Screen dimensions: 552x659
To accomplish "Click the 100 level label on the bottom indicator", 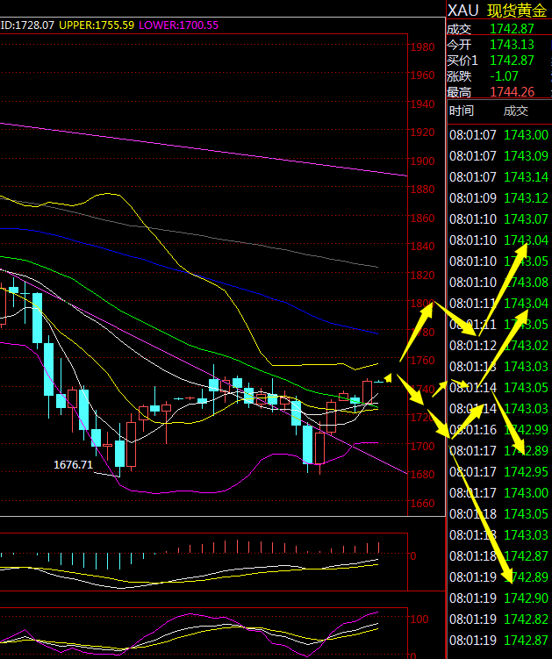I will point(419,619).
